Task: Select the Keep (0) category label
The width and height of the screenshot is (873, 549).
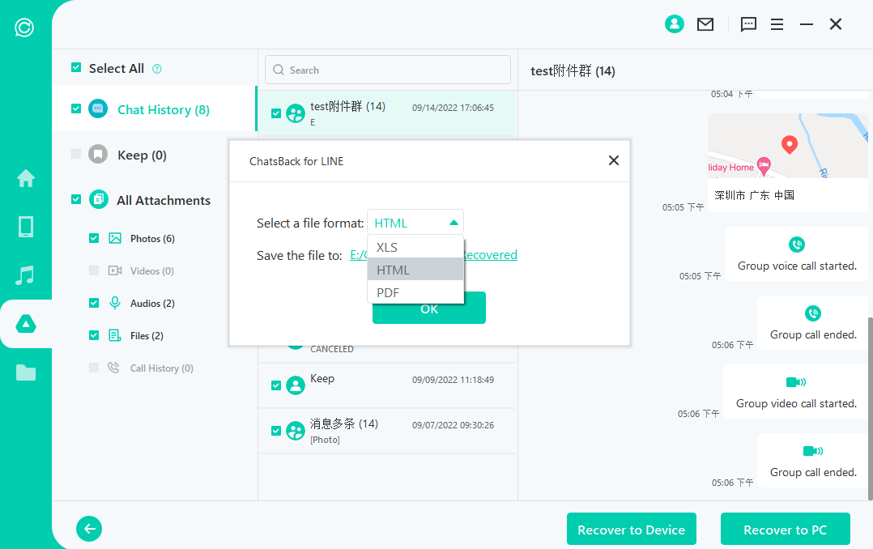Action: click(142, 155)
